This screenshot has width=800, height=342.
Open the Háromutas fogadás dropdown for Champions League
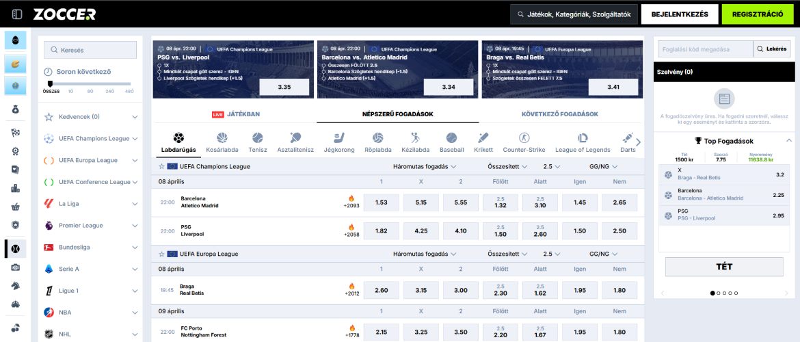(425, 166)
